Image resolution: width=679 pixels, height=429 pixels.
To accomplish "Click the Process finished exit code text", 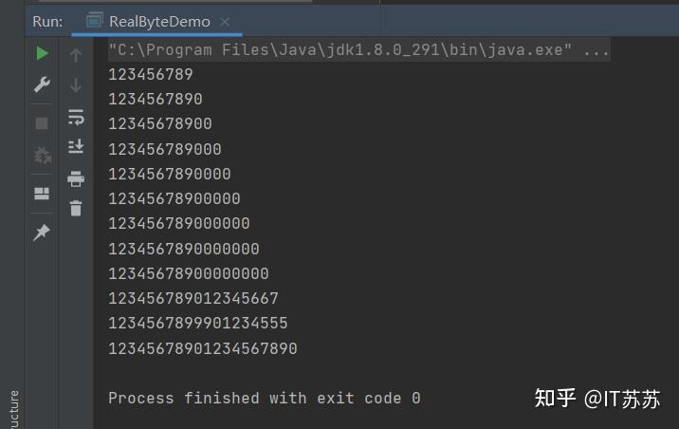I will pos(265,398).
